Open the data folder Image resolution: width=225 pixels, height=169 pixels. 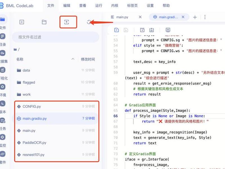click(56, 70)
